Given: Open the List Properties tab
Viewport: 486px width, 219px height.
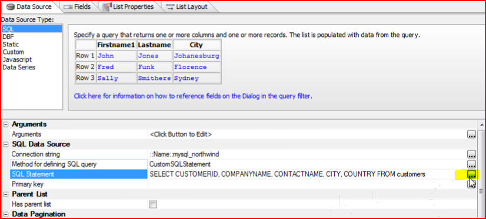Looking at the screenshot, I should coord(128,6).
